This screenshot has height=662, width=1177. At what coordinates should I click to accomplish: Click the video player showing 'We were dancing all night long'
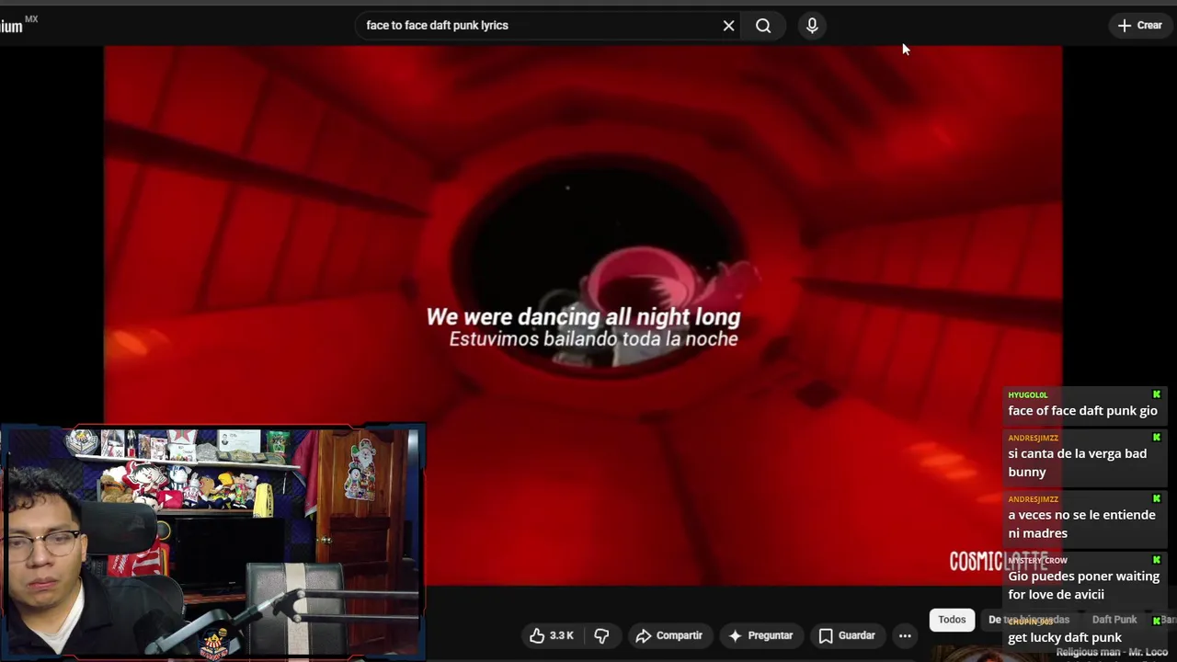click(583, 315)
